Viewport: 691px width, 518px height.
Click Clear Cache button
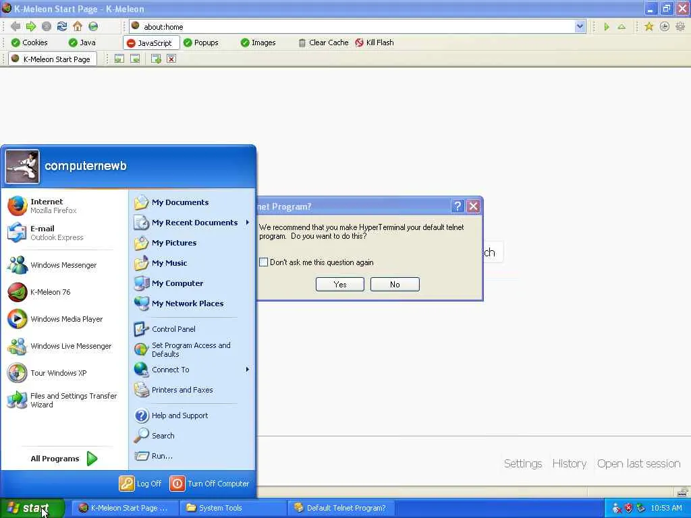point(323,42)
